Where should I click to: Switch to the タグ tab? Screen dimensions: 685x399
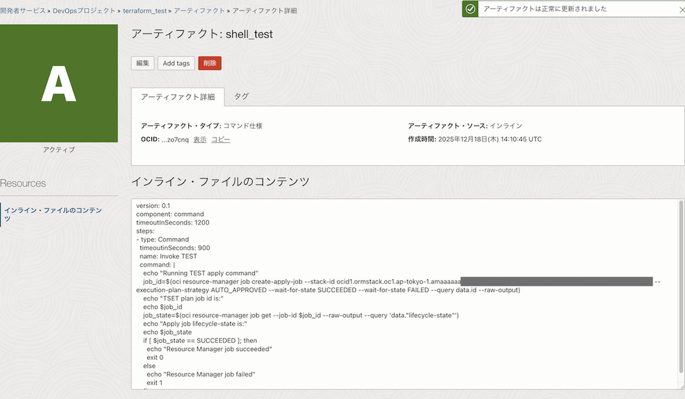[242, 97]
